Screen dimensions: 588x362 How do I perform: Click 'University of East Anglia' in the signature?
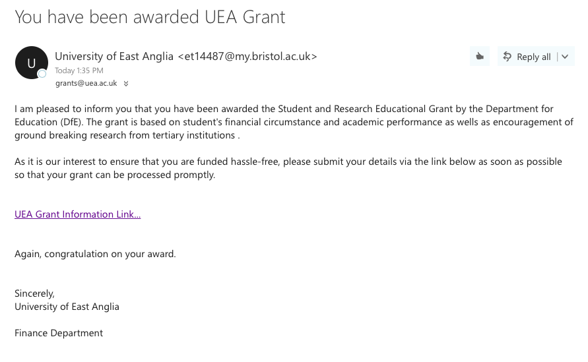tap(67, 307)
